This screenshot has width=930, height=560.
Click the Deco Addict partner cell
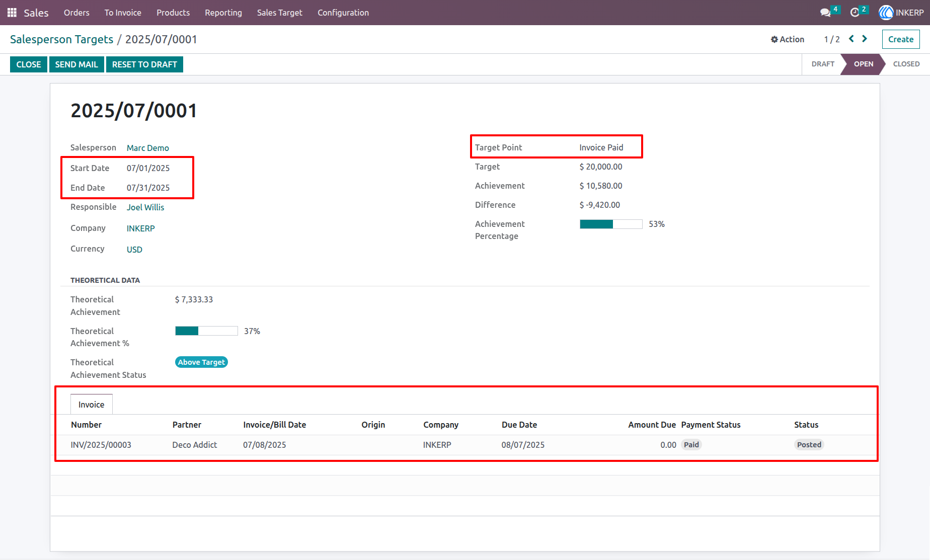tap(195, 445)
